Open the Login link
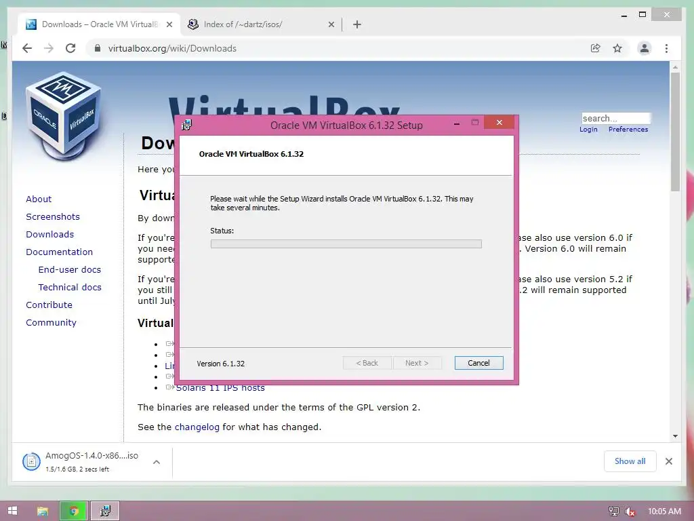The height and width of the screenshot is (521, 694). [588, 130]
